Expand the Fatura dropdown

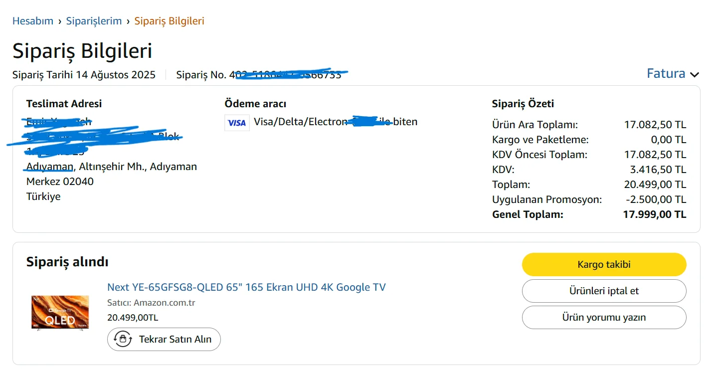pos(666,74)
